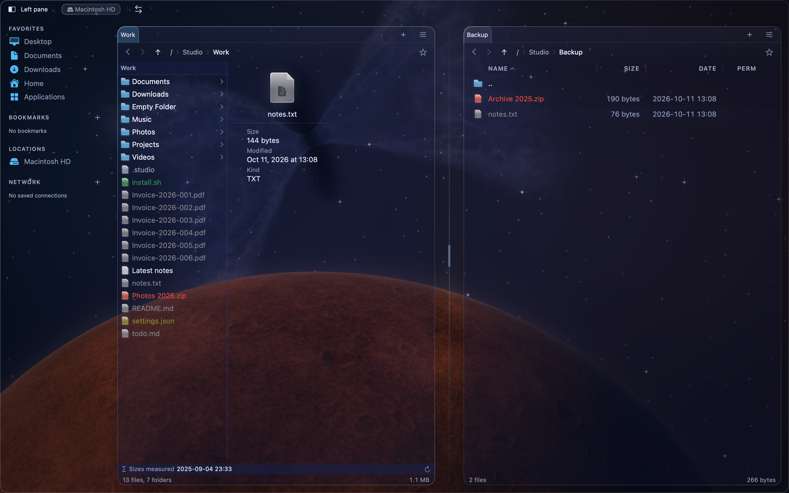The image size is (789, 493).
Task: Add a new tab in Work pane
Action: [403, 35]
